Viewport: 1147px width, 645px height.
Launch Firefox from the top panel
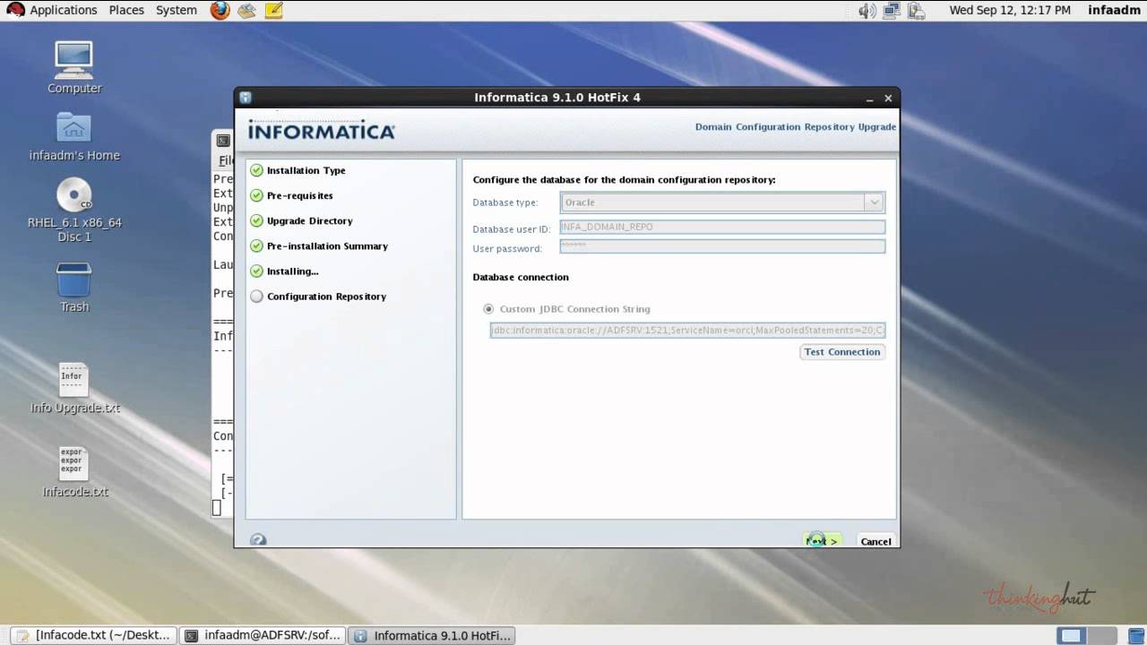pos(220,10)
